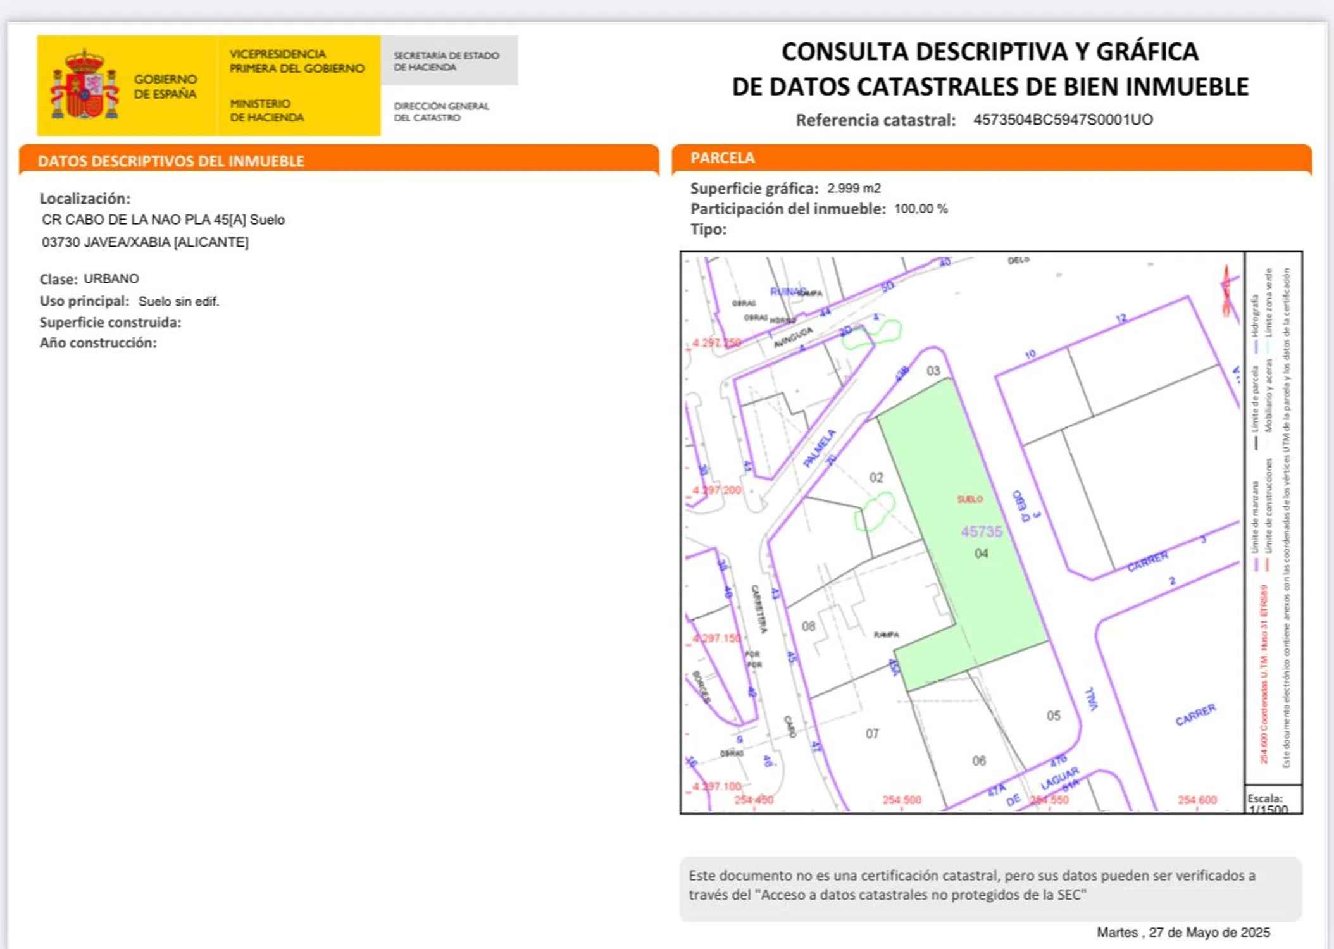Click the date Martes, 27 de Mayo de 2025
1334x949 pixels.
(x=1183, y=932)
